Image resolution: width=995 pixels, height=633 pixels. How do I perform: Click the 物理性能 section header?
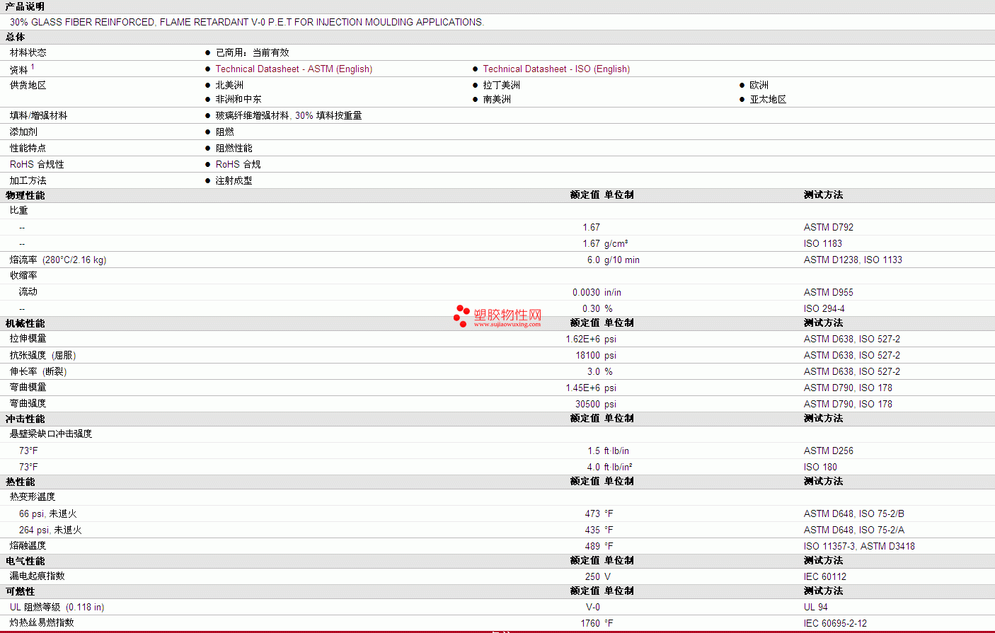click(x=25, y=195)
